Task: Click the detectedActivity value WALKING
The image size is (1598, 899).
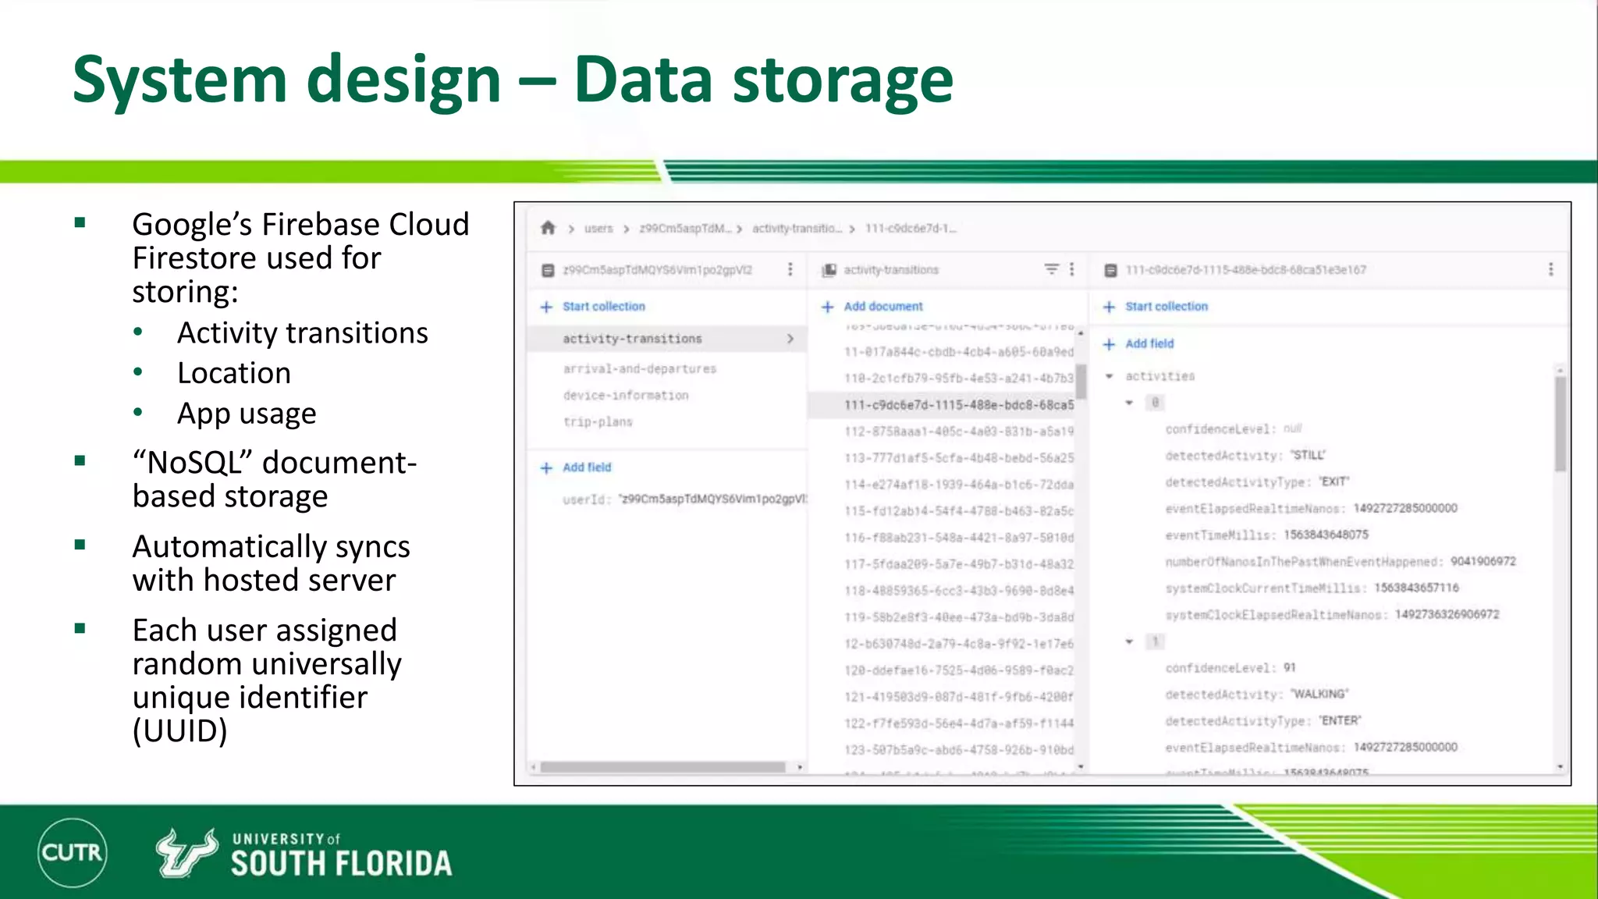Action: pyautogui.click(x=1319, y=694)
